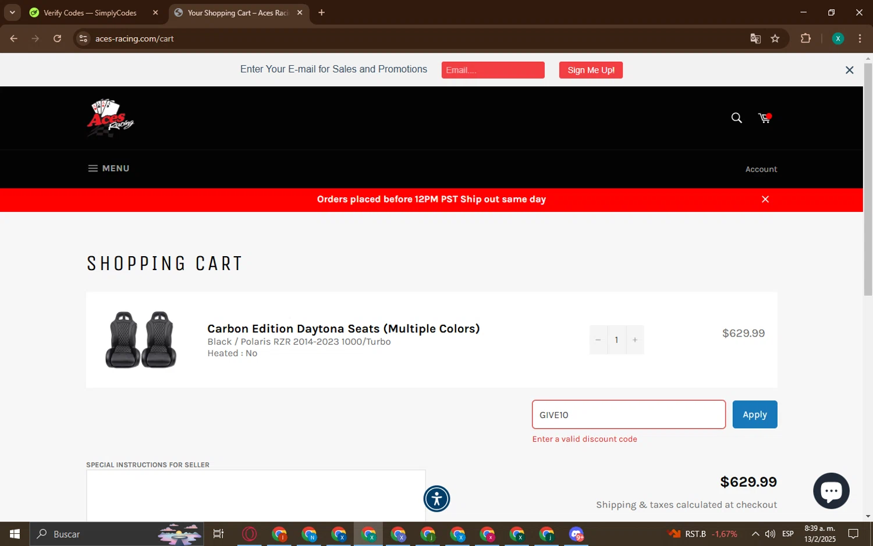Increase seat quantity with plus button
The width and height of the screenshot is (873, 546).
click(x=635, y=340)
